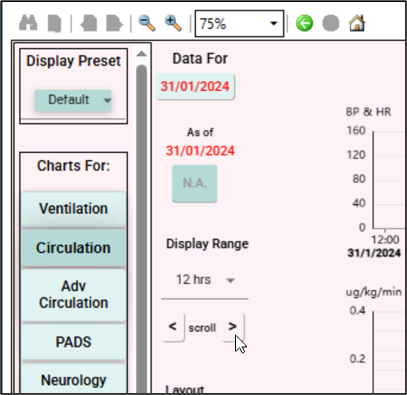Click the zoom in magnifier icon
Viewport: 407px width, 395px height.
pyautogui.click(x=173, y=23)
